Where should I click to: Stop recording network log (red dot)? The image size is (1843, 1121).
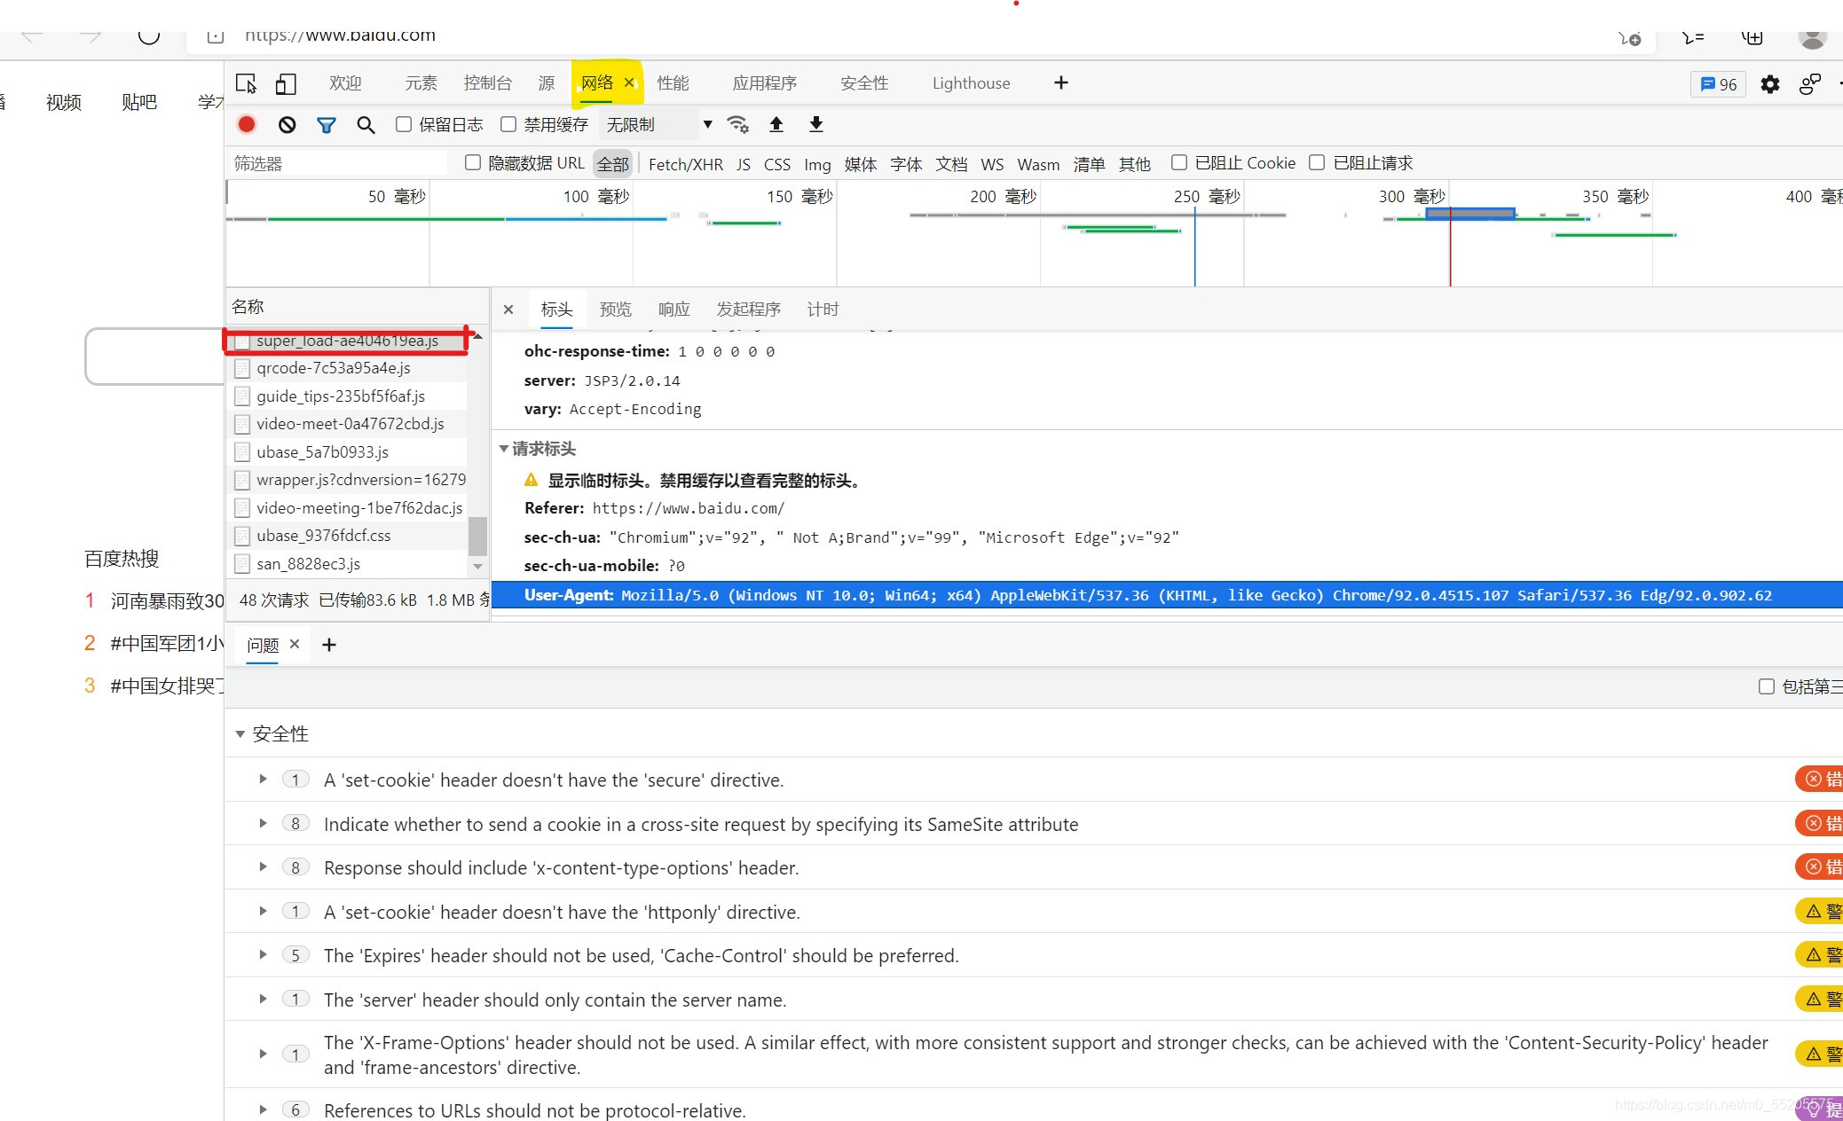point(247,125)
